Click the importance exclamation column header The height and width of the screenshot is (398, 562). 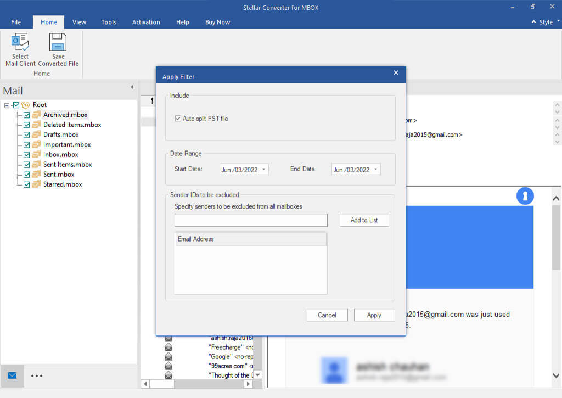[153, 101]
